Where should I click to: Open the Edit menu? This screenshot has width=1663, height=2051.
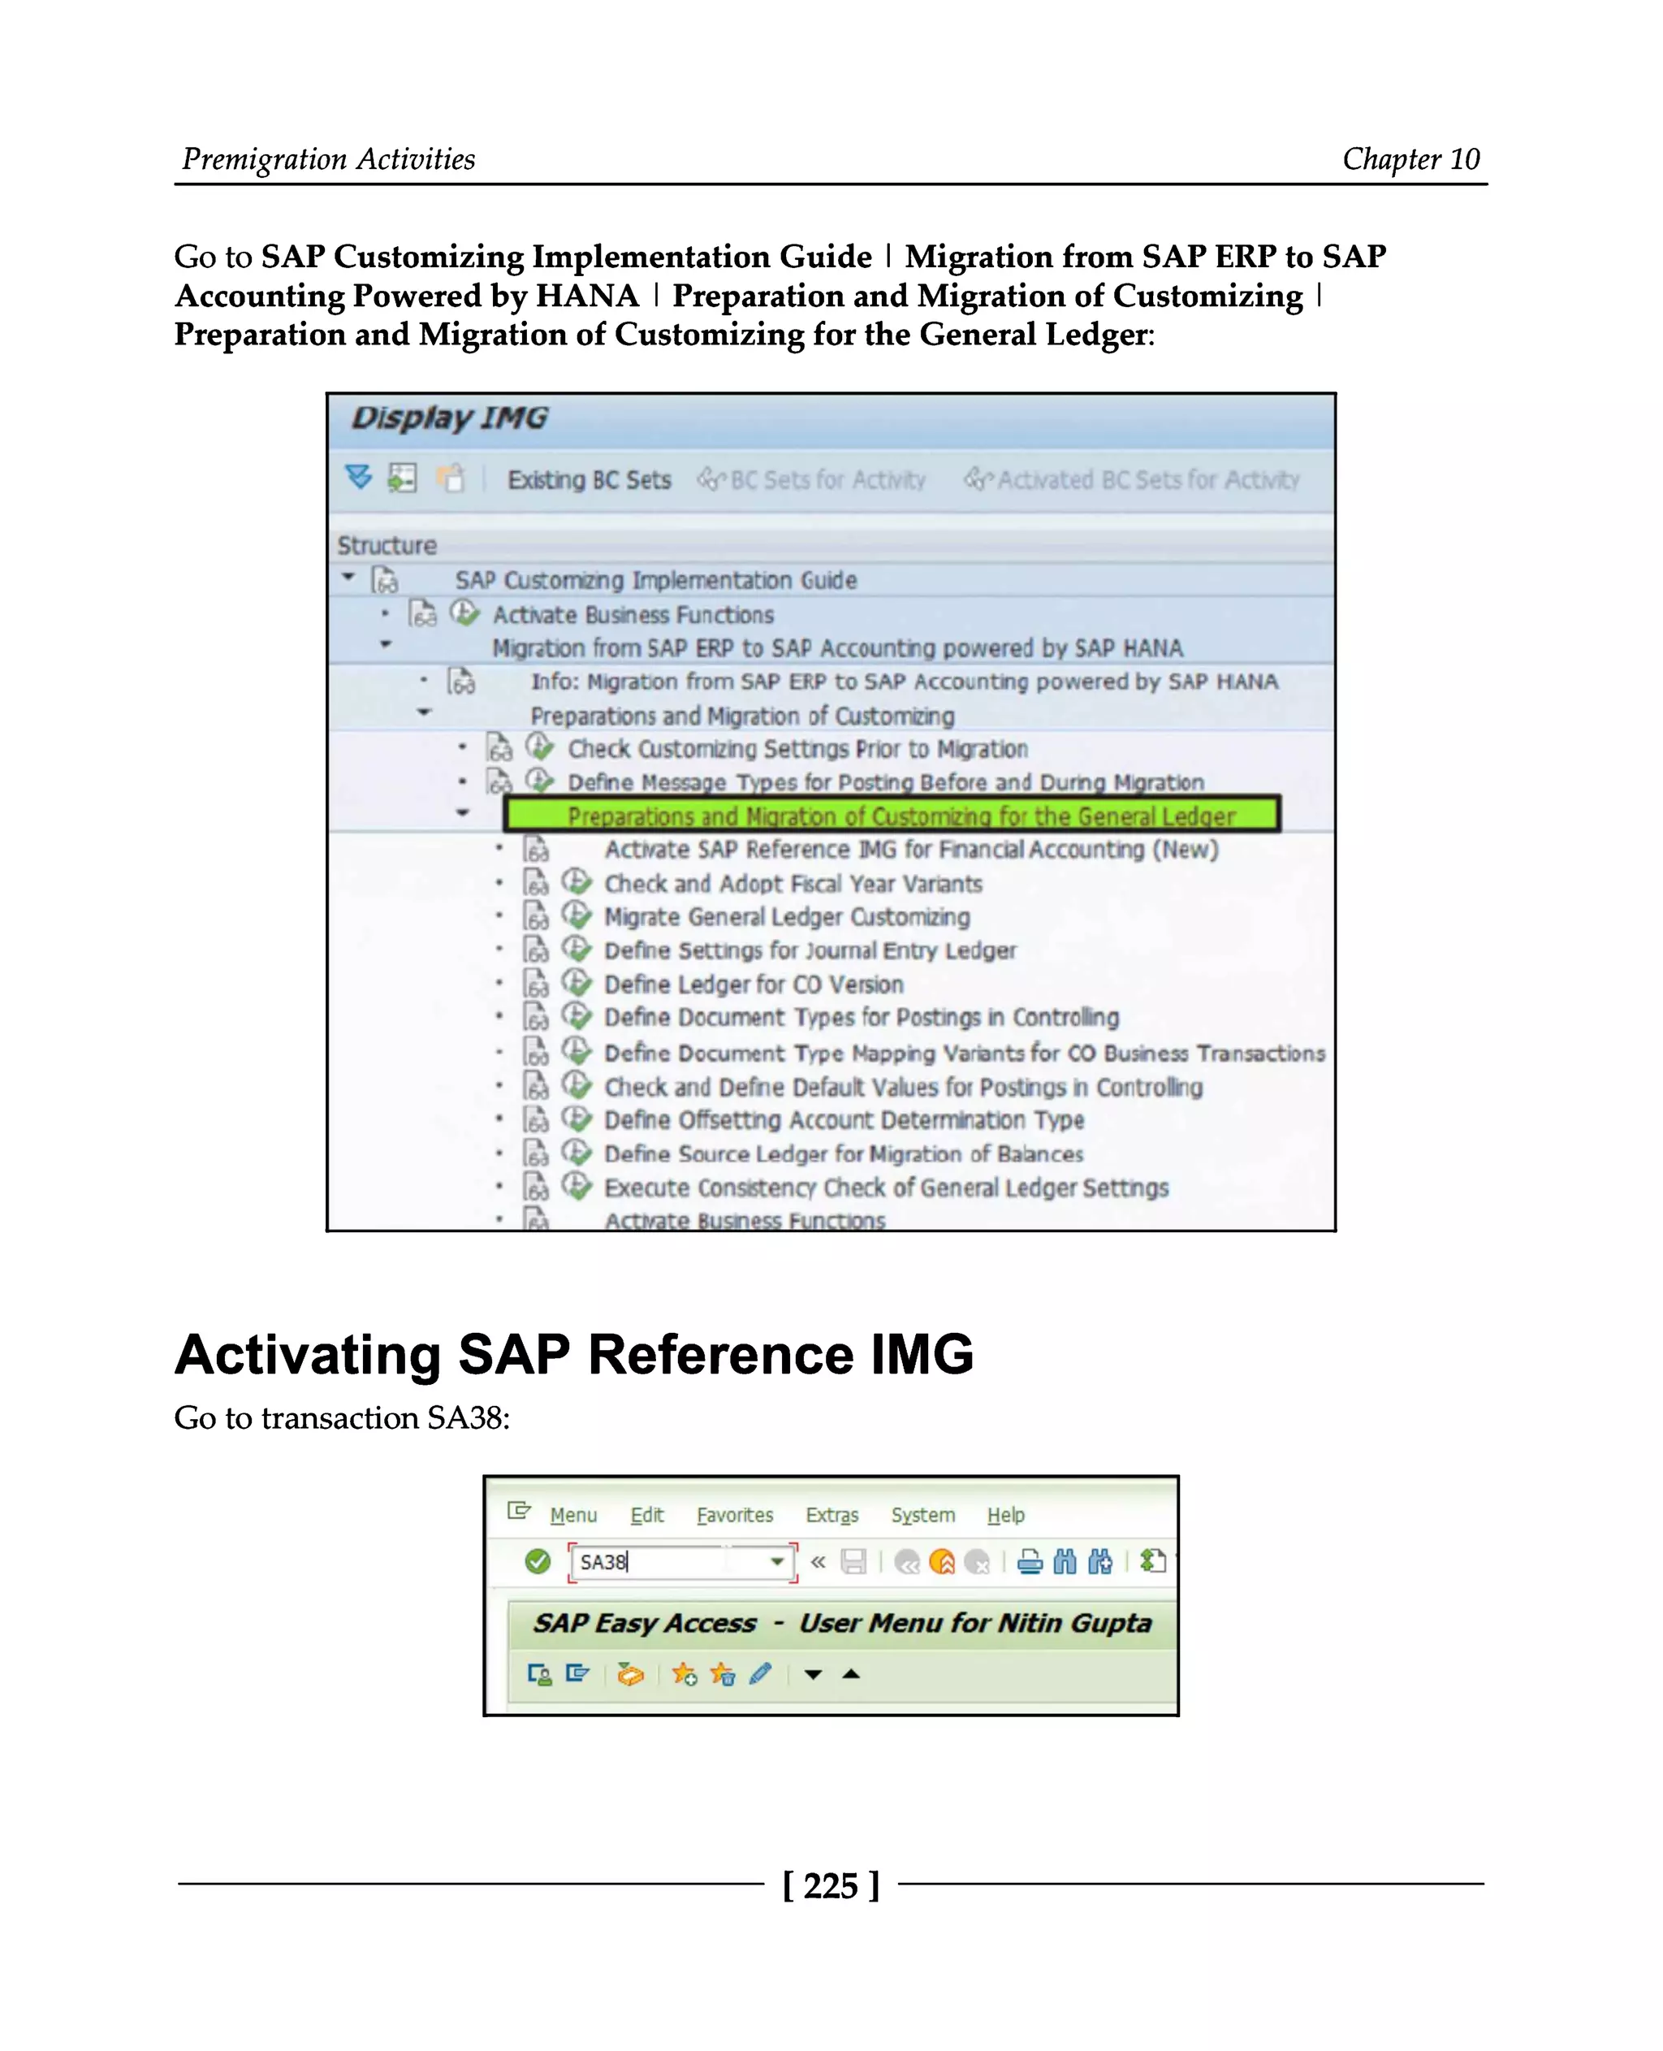point(646,1515)
